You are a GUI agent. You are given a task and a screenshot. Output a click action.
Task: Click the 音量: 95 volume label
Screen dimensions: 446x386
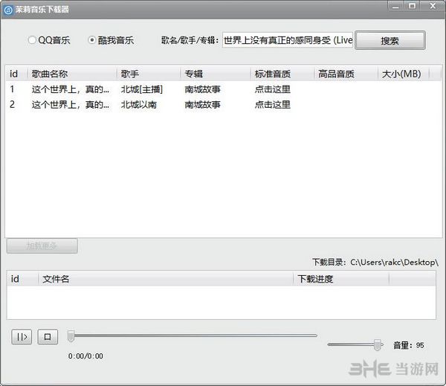[x=408, y=345]
